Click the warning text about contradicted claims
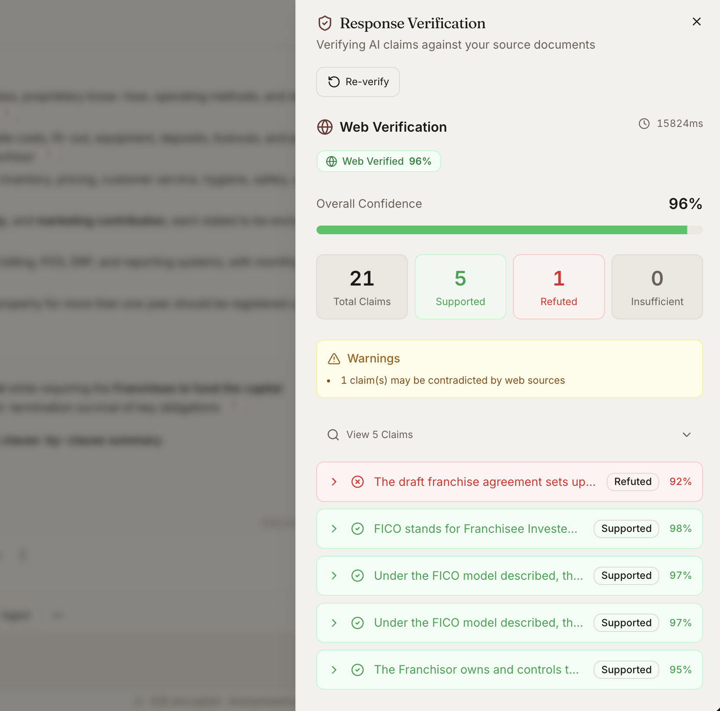Image resolution: width=720 pixels, height=711 pixels. pos(453,380)
